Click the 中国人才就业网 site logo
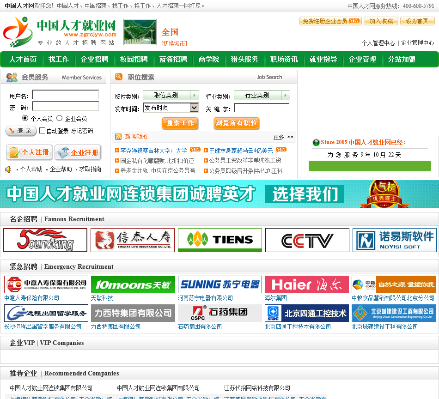The image size is (439, 399). pyautogui.click(x=60, y=31)
